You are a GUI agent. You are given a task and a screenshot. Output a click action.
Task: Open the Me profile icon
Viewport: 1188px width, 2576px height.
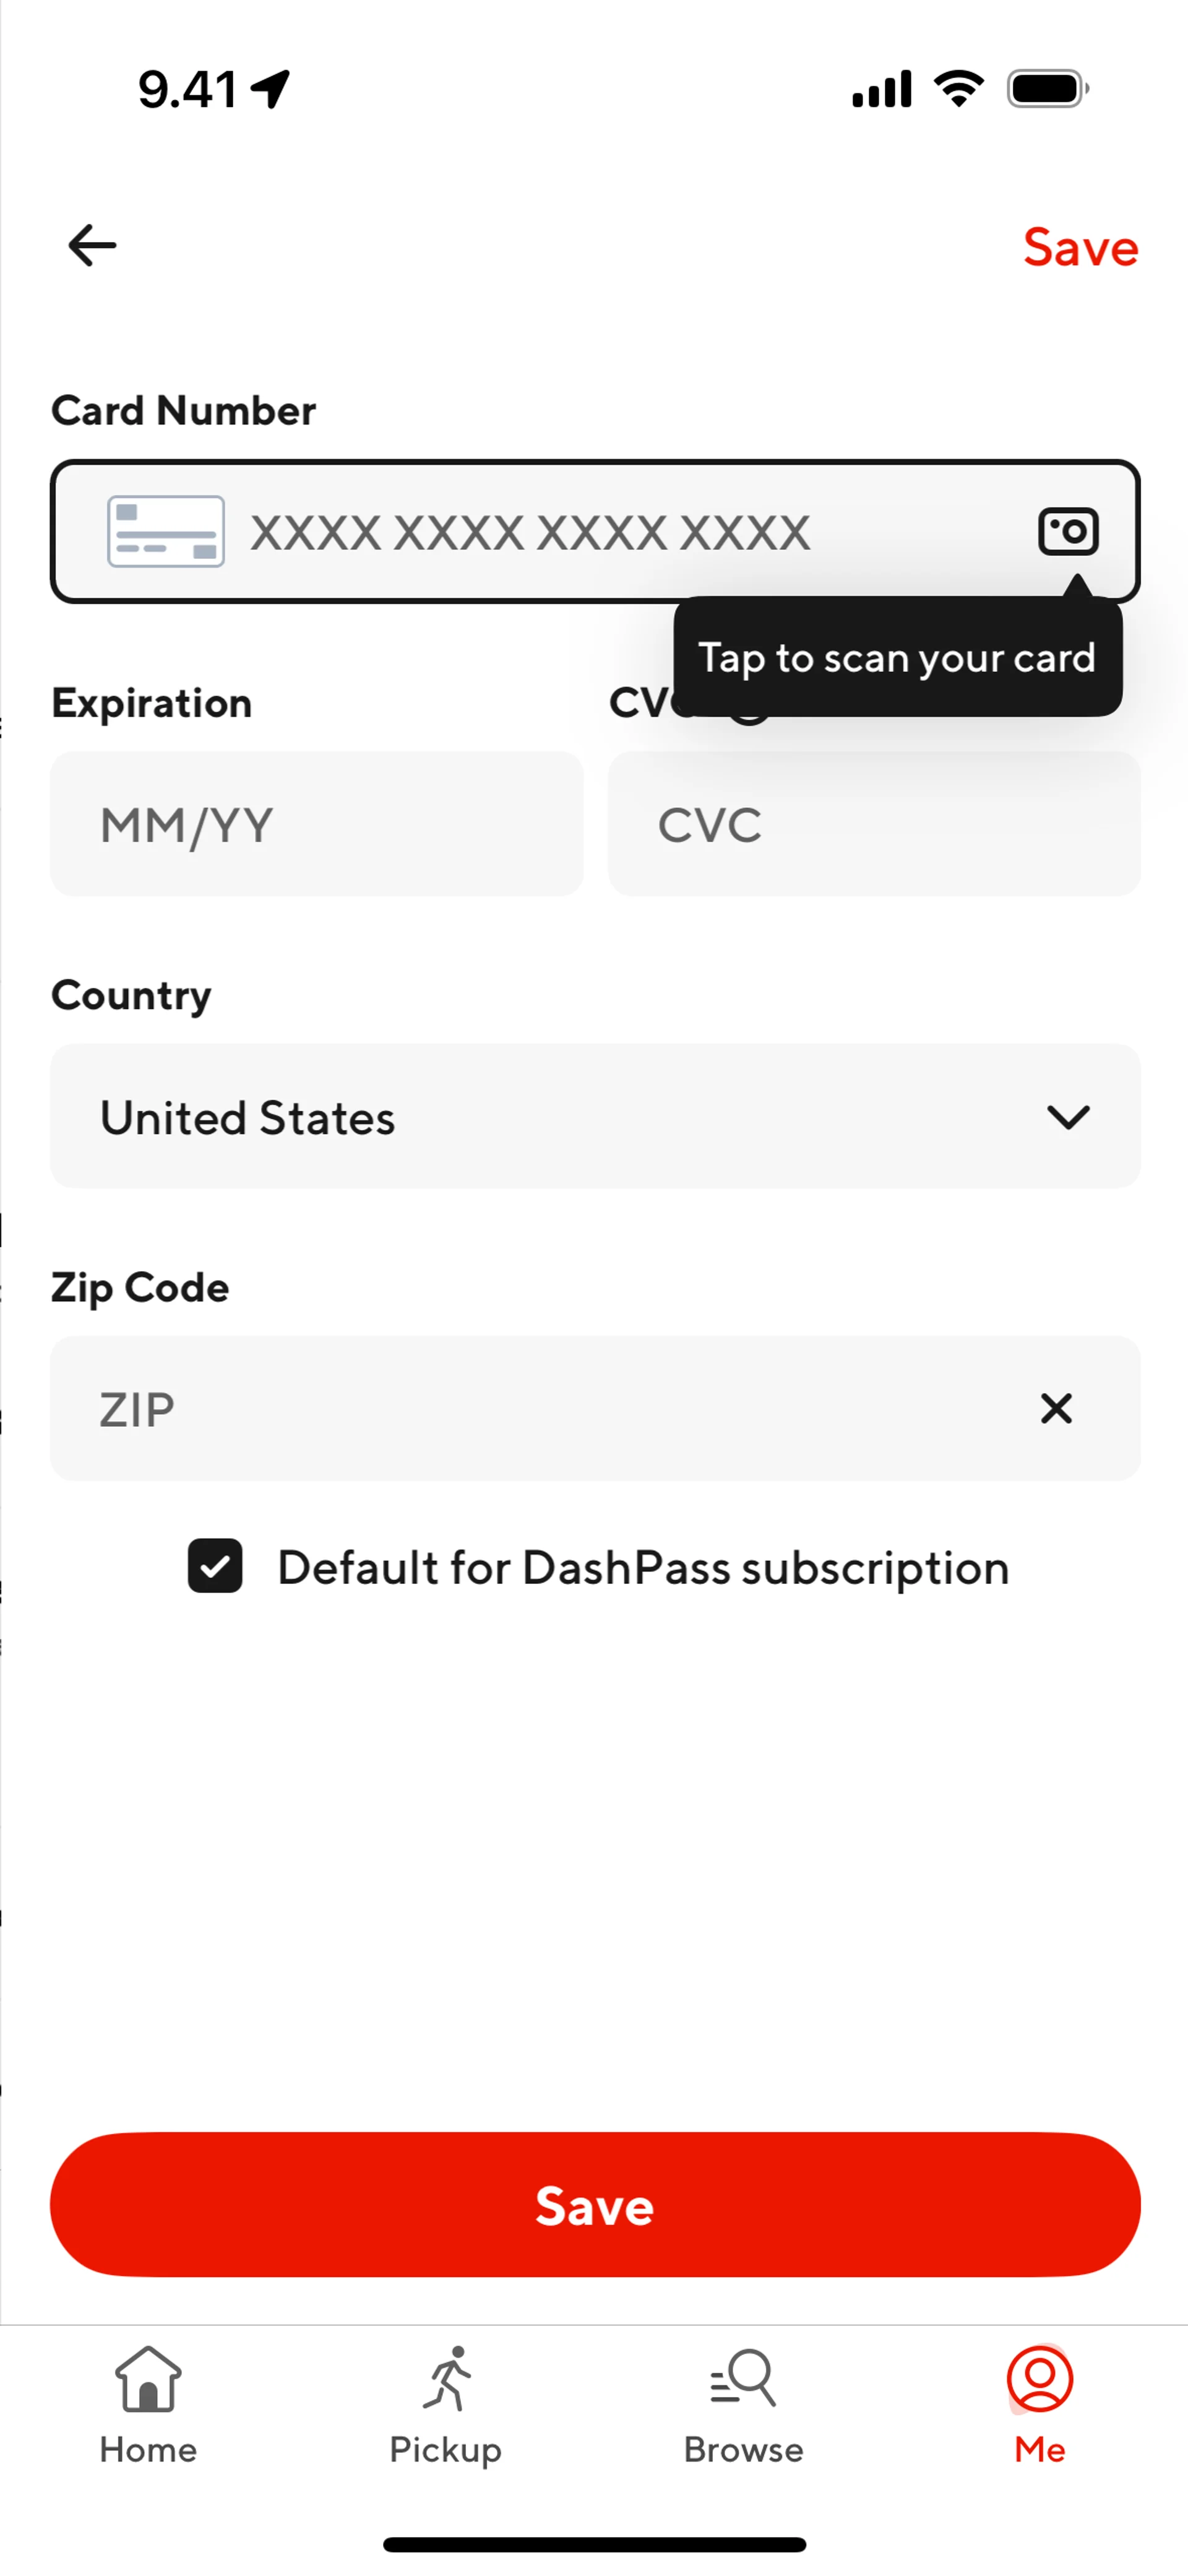pos(1039,2389)
